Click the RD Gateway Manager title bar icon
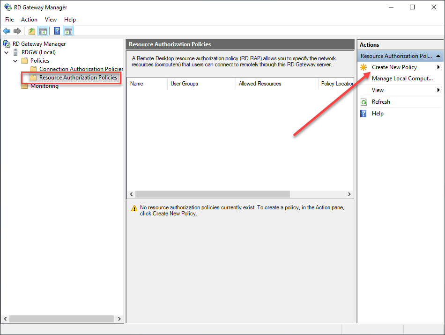The width and height of the screenshot is (445, 335). point(7,7)
